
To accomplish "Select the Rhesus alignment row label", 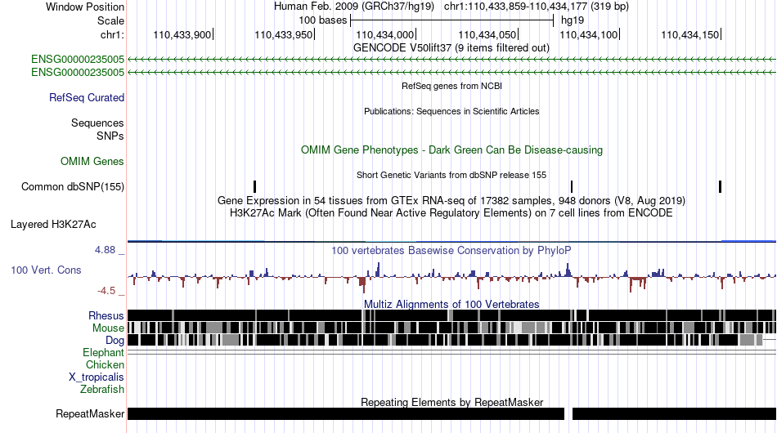I will point(106,315).
